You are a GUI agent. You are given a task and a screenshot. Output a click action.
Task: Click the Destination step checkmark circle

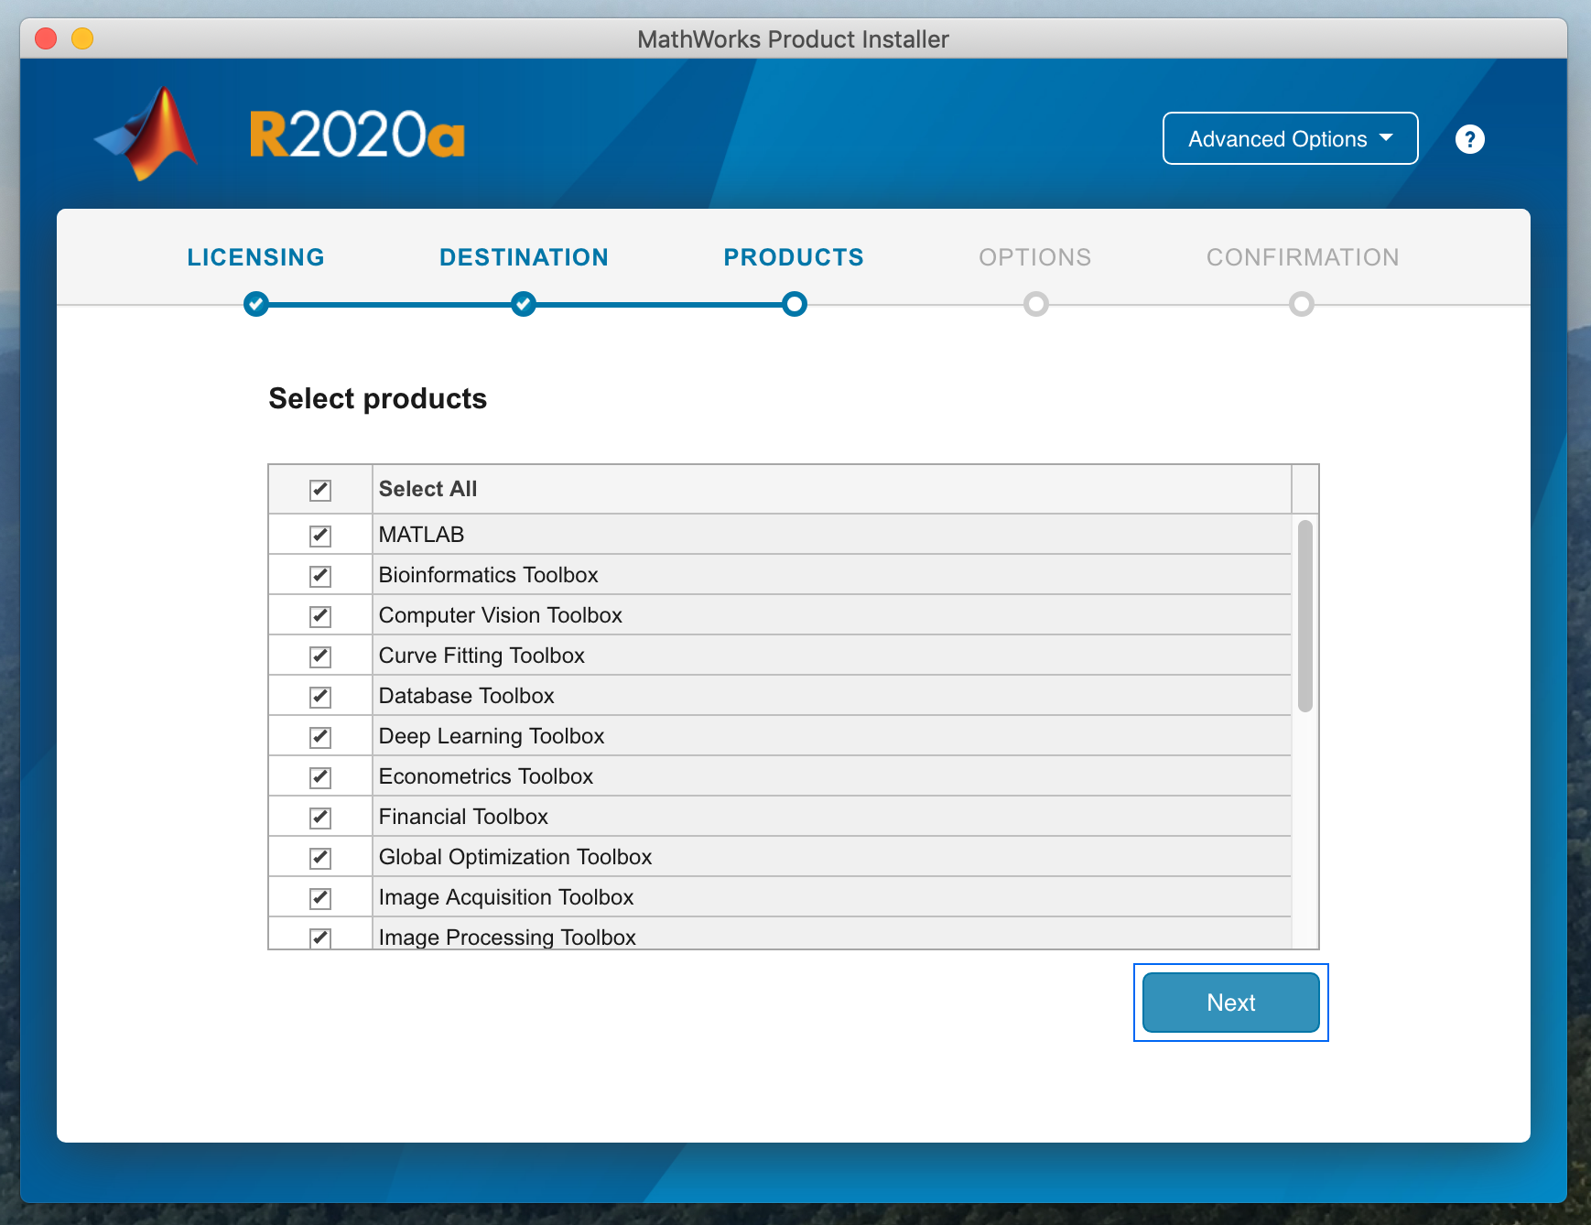pyautogui.click(x=524, y=304)
